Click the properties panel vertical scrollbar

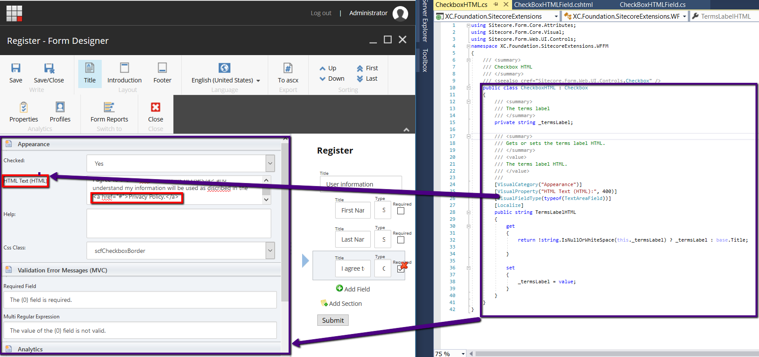285,221
